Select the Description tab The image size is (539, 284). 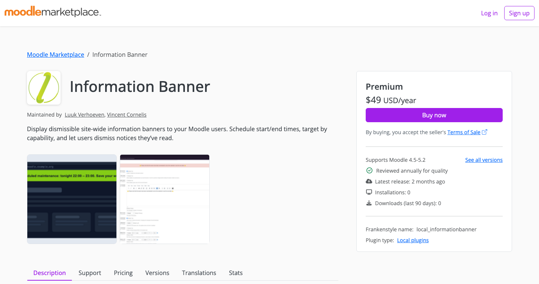point(49,273)
